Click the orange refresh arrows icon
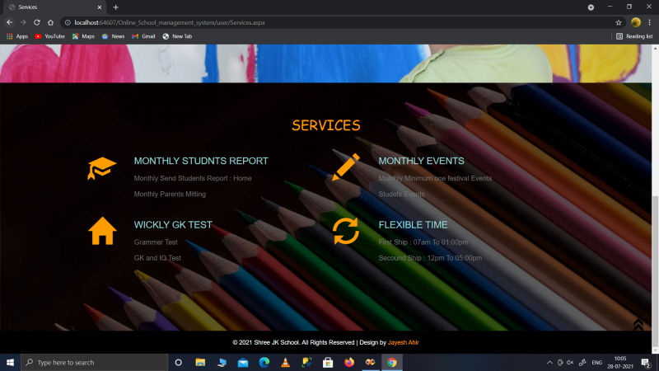Image resolution: width=659 pixels, height=371 pixels. (346, 231)
